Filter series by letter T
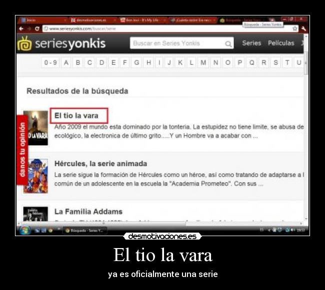This screenshot has width=325, height=290. 287,62
